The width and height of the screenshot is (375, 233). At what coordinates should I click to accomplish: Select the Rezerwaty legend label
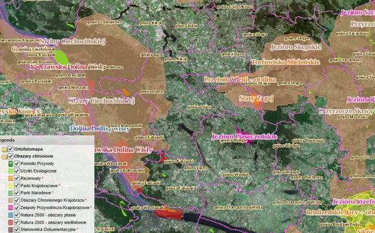pos(31,178)
